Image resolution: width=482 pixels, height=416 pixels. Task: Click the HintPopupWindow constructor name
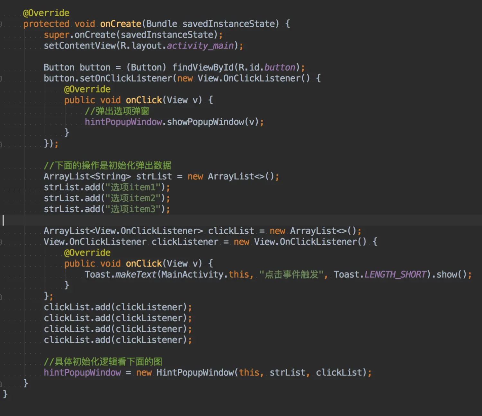(195, 372)
